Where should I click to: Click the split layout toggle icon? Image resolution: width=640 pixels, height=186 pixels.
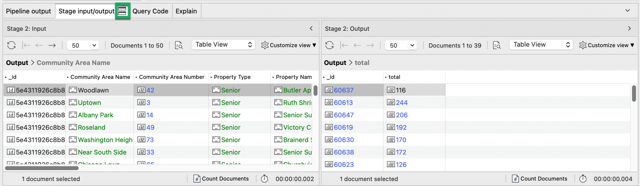122,11
